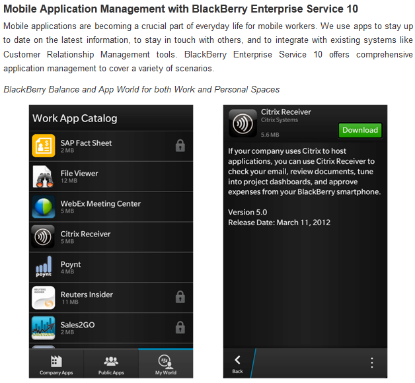The height and width of the screenshot is (383, 415).
Task: Select WebEx Meeting Center list entry text
Action: coord(100,203)
